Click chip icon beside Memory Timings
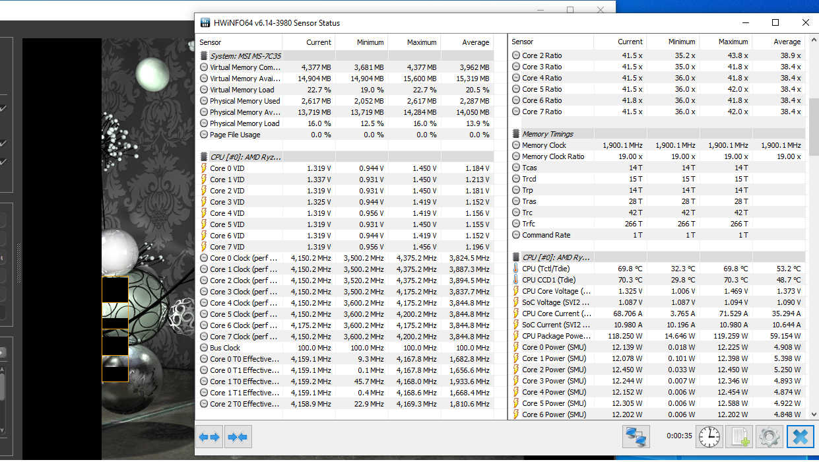 516,134
